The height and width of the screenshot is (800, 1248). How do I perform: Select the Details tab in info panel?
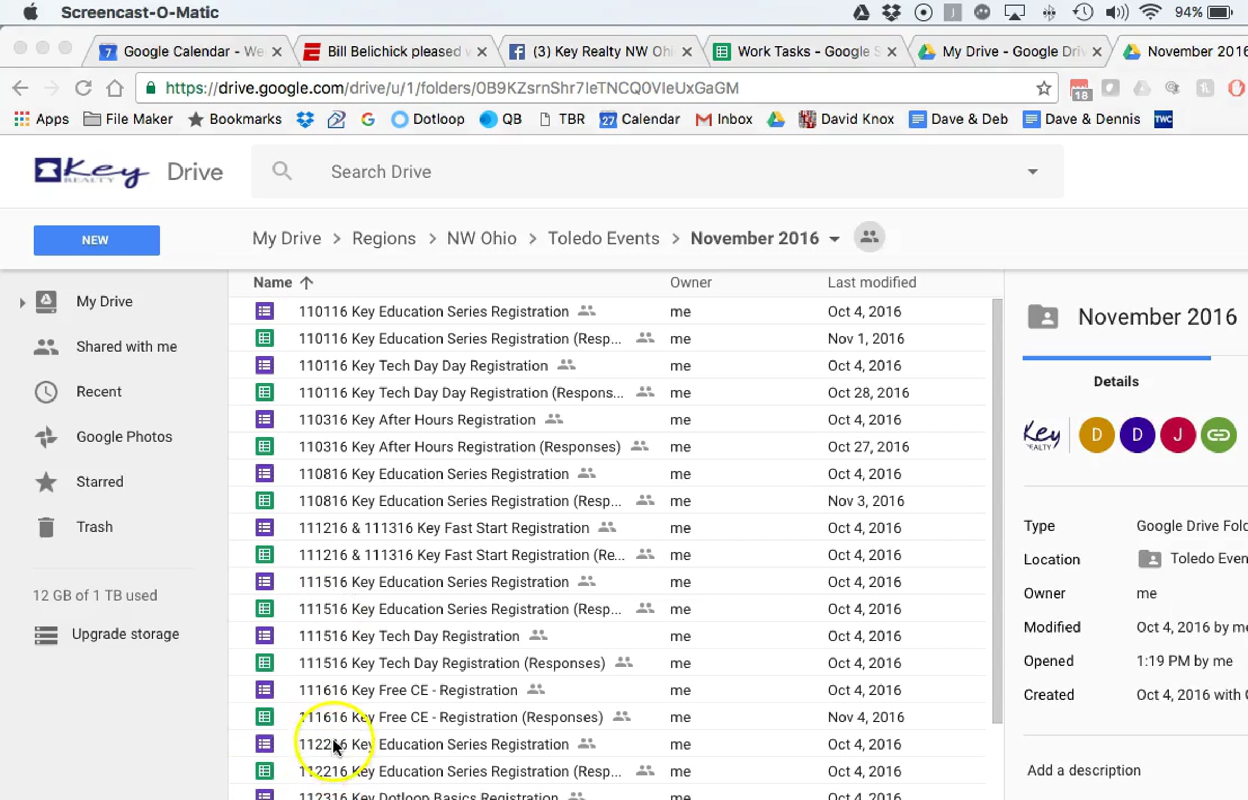point(1116,381)
